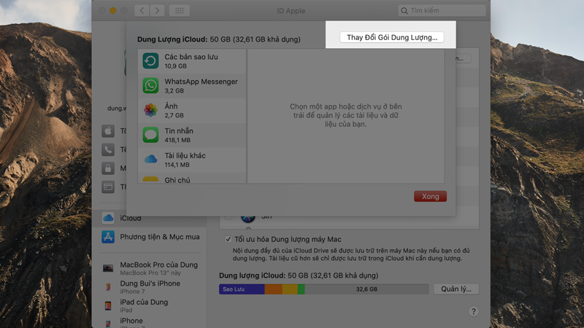Click the 114,1 MB documents size
Image resolution: width=584 pixels, height=328 pixels.
coord(177,165)
